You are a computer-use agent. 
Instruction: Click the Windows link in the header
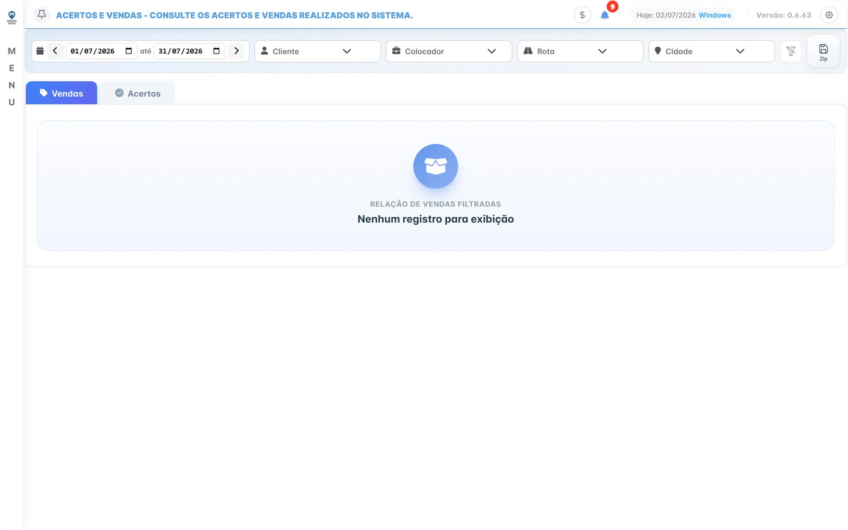pyautogui.click(x=714, y=15)
